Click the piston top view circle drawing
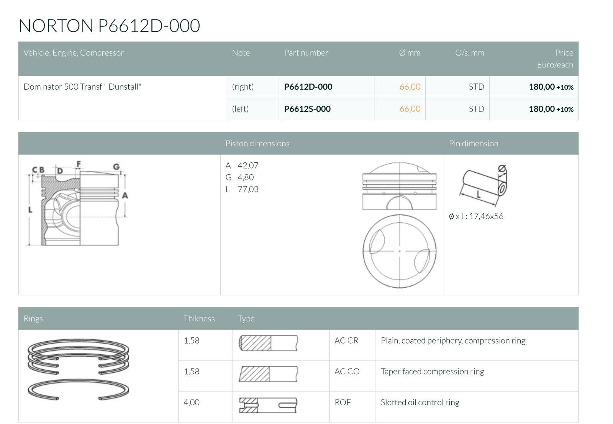 pos(399,251)
